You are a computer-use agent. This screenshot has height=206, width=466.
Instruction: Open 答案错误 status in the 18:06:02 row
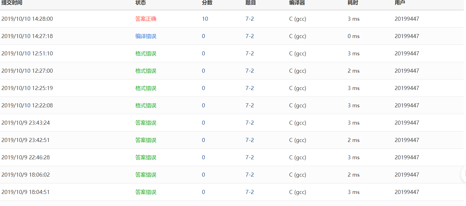pyautogui.click(x=146, y=175)
